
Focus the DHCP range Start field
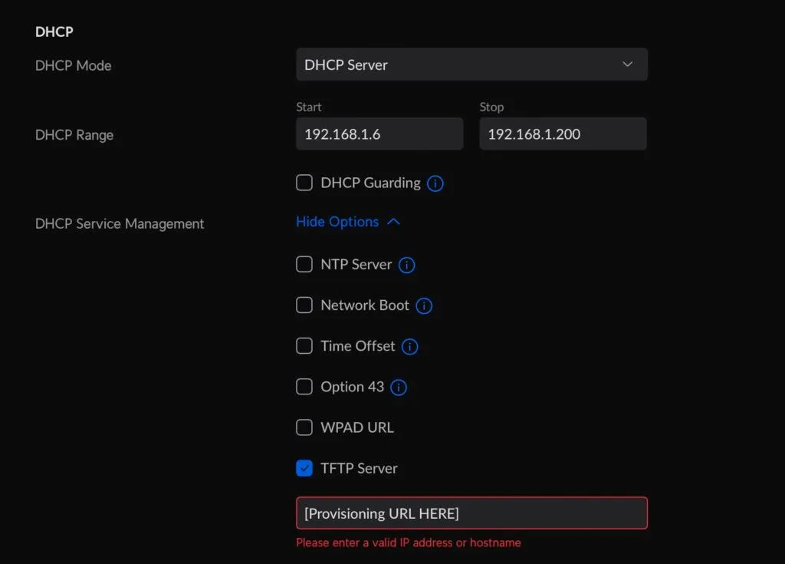[x=379, y=134]
